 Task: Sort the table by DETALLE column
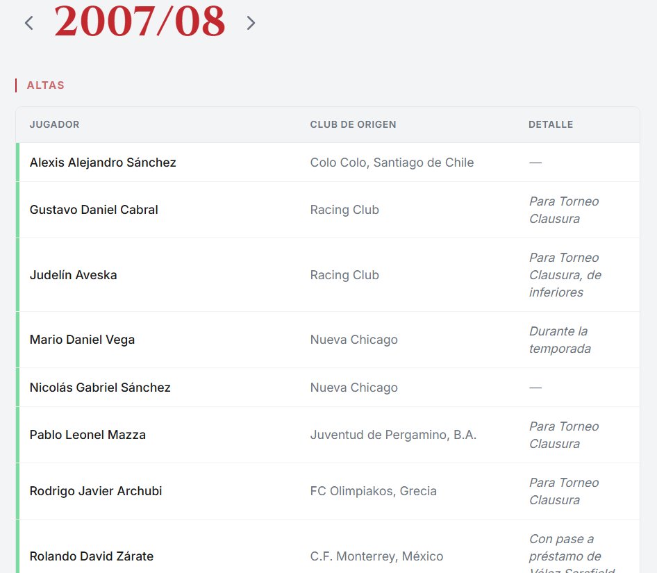551,124
